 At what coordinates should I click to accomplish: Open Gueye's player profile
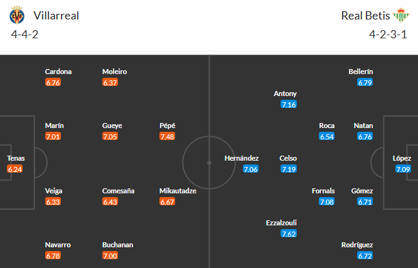[x=113, y=125]
